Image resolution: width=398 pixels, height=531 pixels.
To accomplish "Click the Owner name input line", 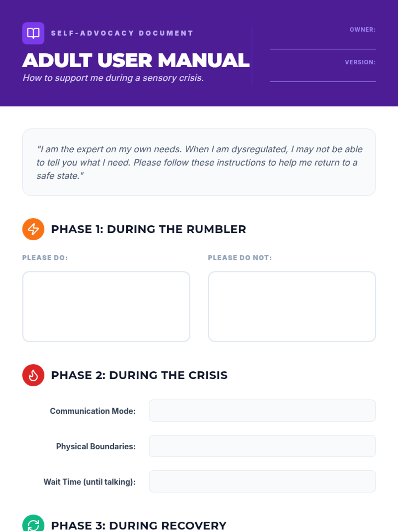I will point(323,43).
